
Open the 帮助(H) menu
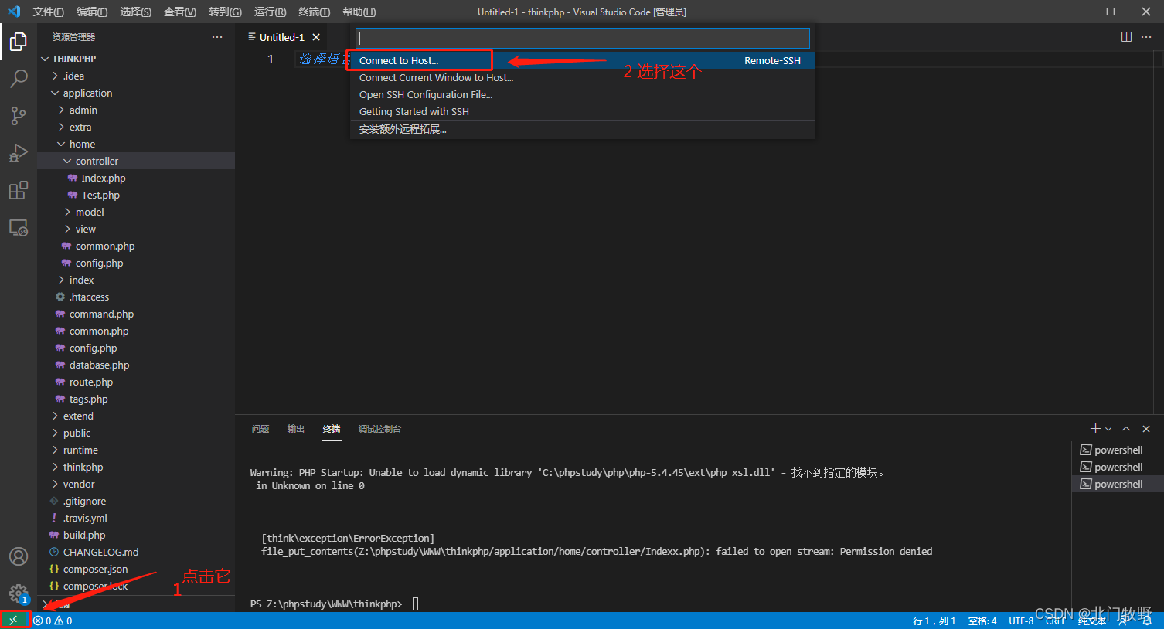[359, 12]
